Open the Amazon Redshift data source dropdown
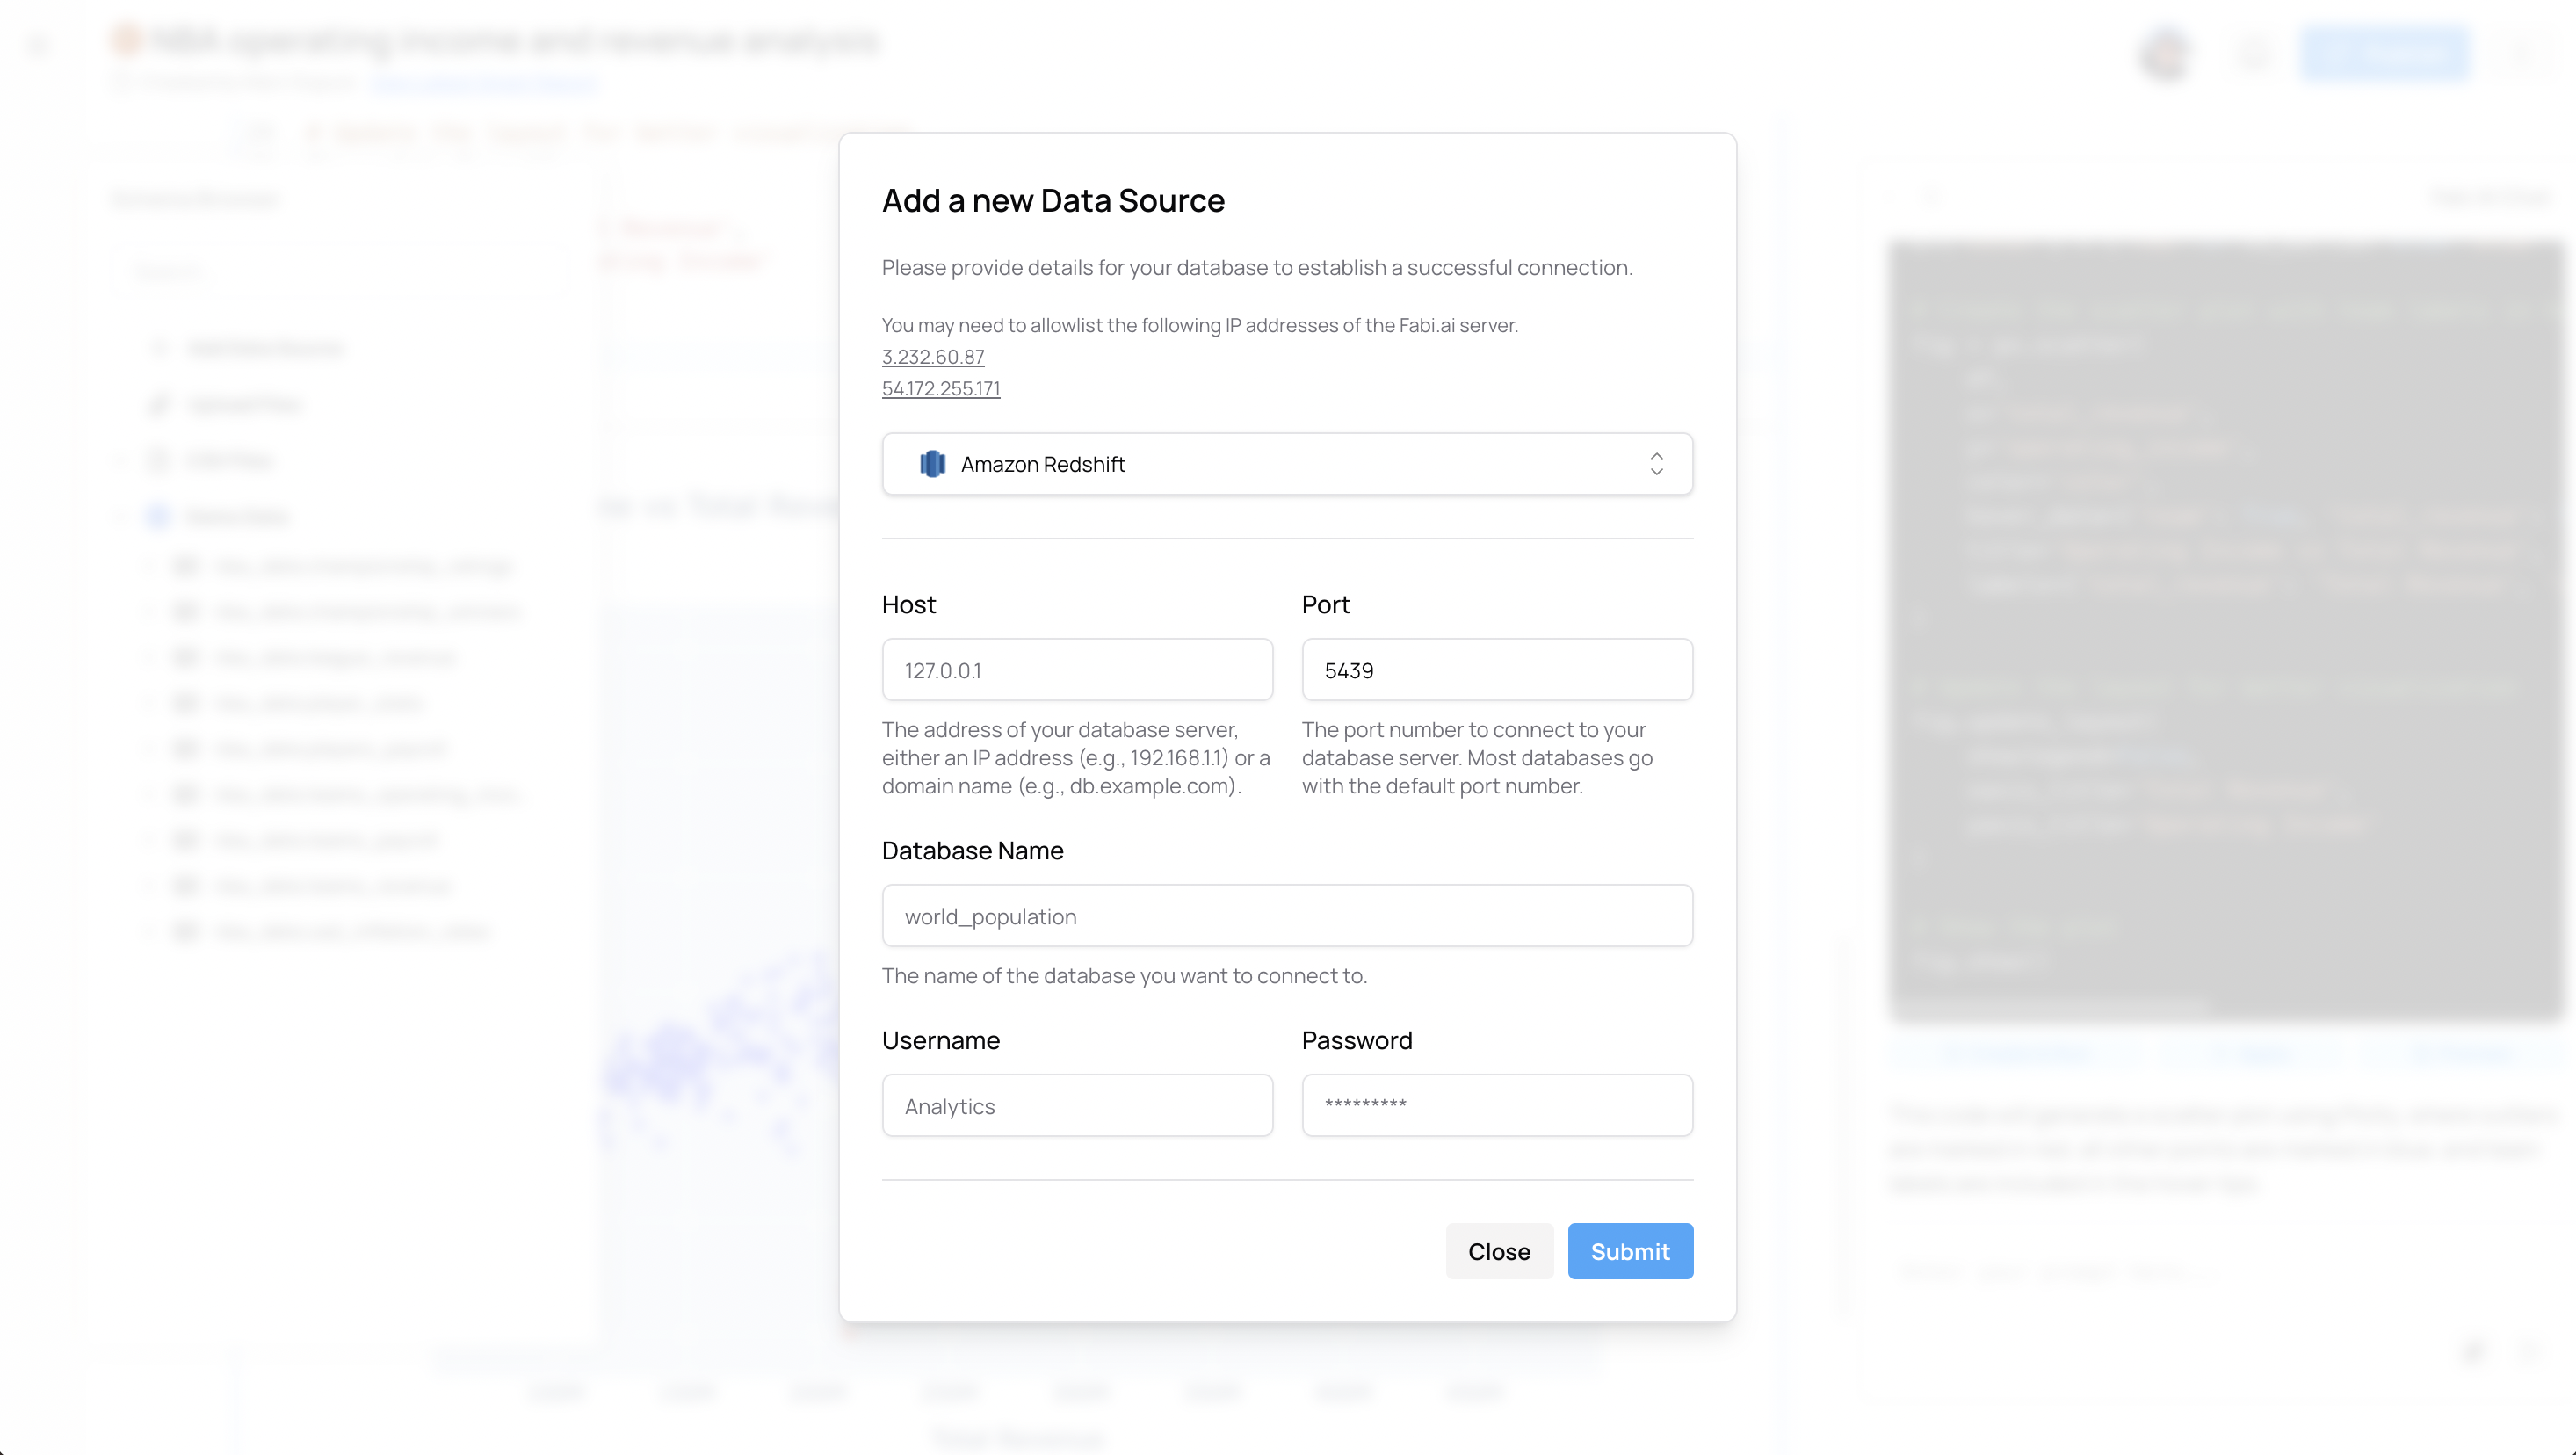The image size is (2576, 1455). click(x=1286, y=464)
